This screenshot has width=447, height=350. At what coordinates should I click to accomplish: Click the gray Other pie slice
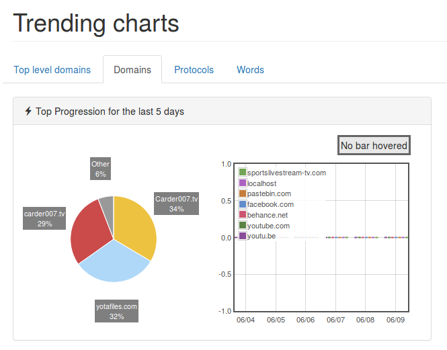pyautogui.click(x=106, y=204)
